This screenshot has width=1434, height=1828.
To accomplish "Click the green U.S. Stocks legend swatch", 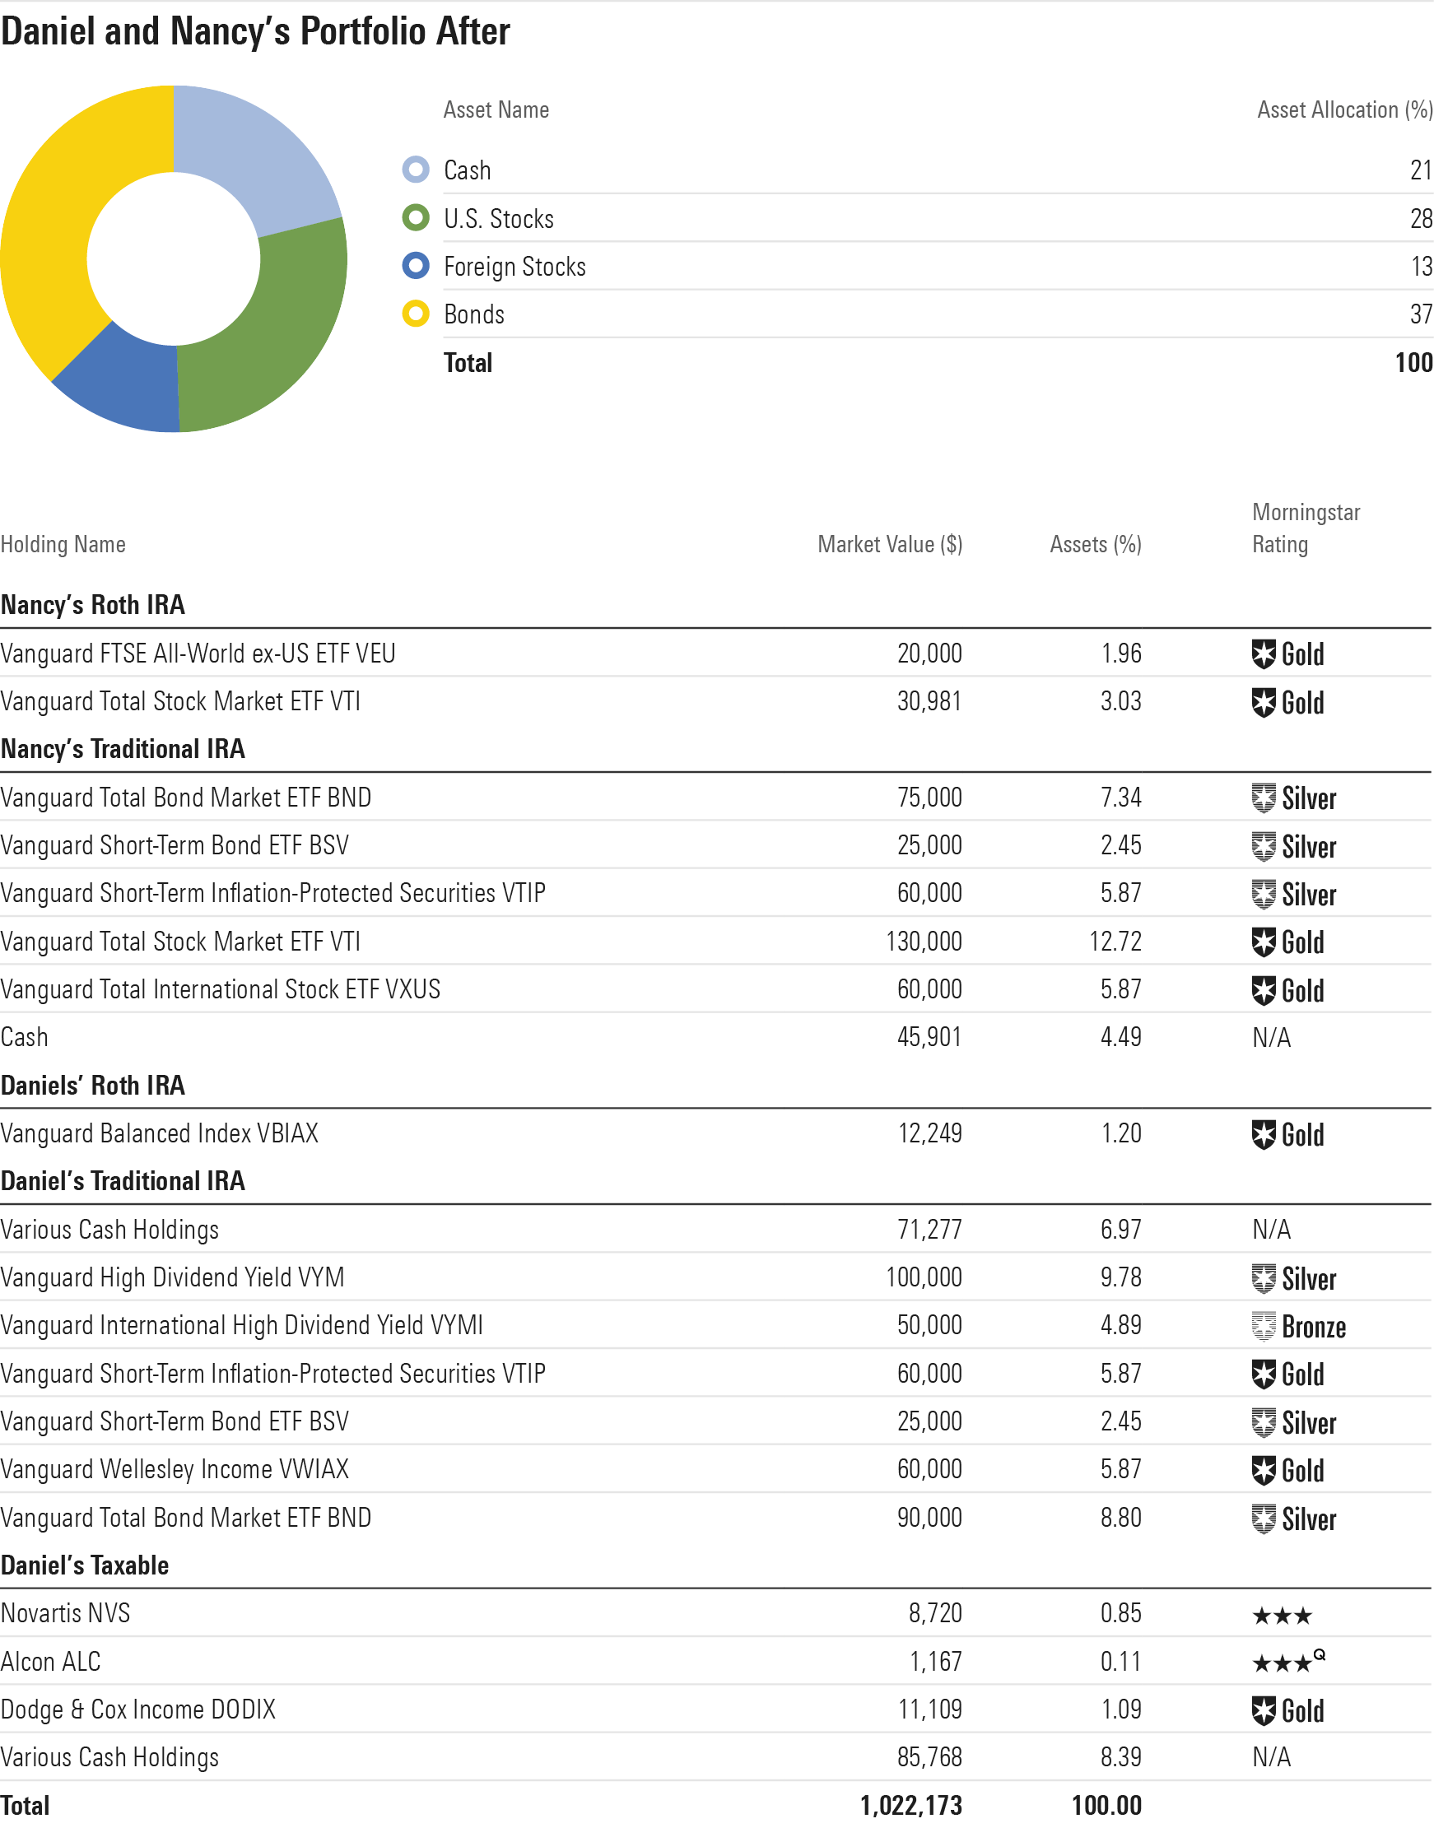I will 416,218.
